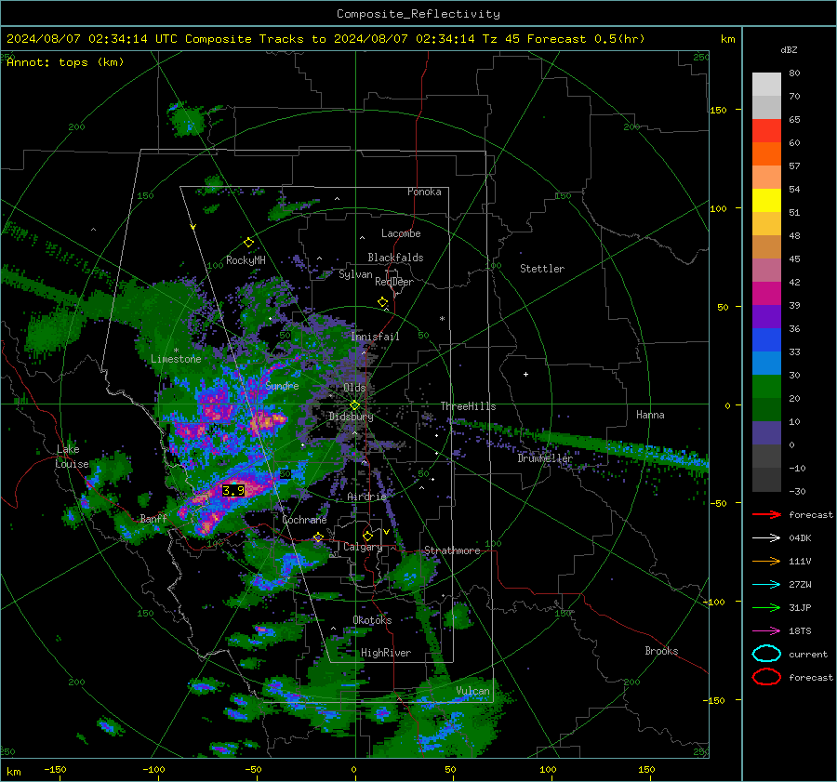Click the green 31JP arrow in legend
Viewport: 837px width, 782px height.
coord(766,607)
